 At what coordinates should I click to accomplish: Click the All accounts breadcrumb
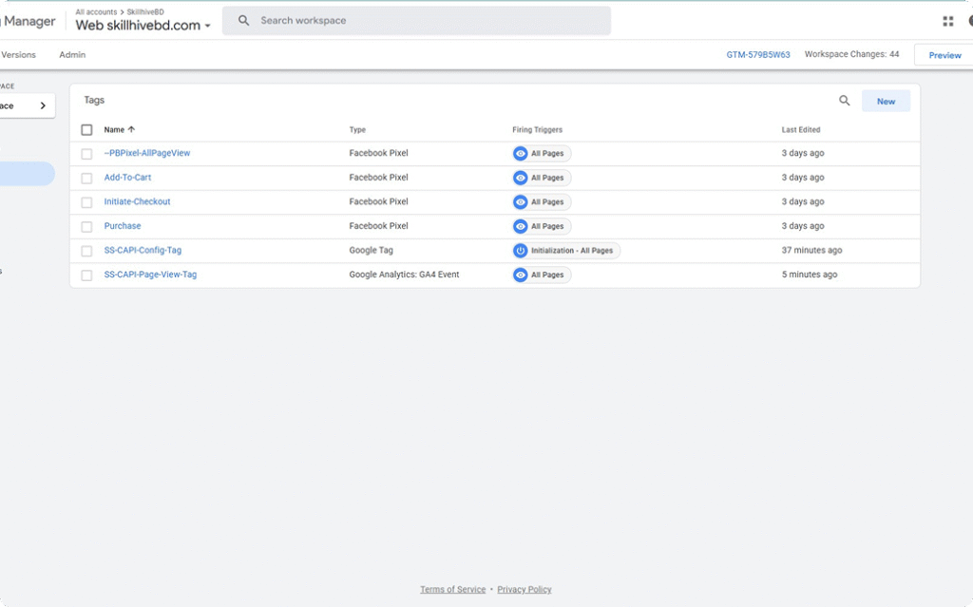(96, 11)
